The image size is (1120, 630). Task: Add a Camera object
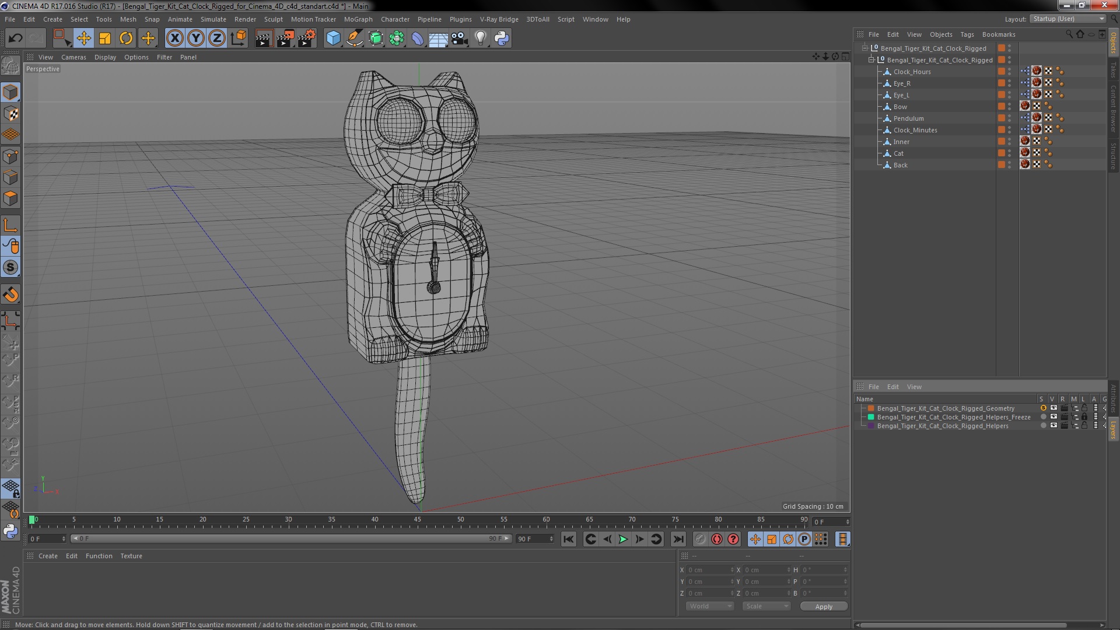click(x=460, y=38)
